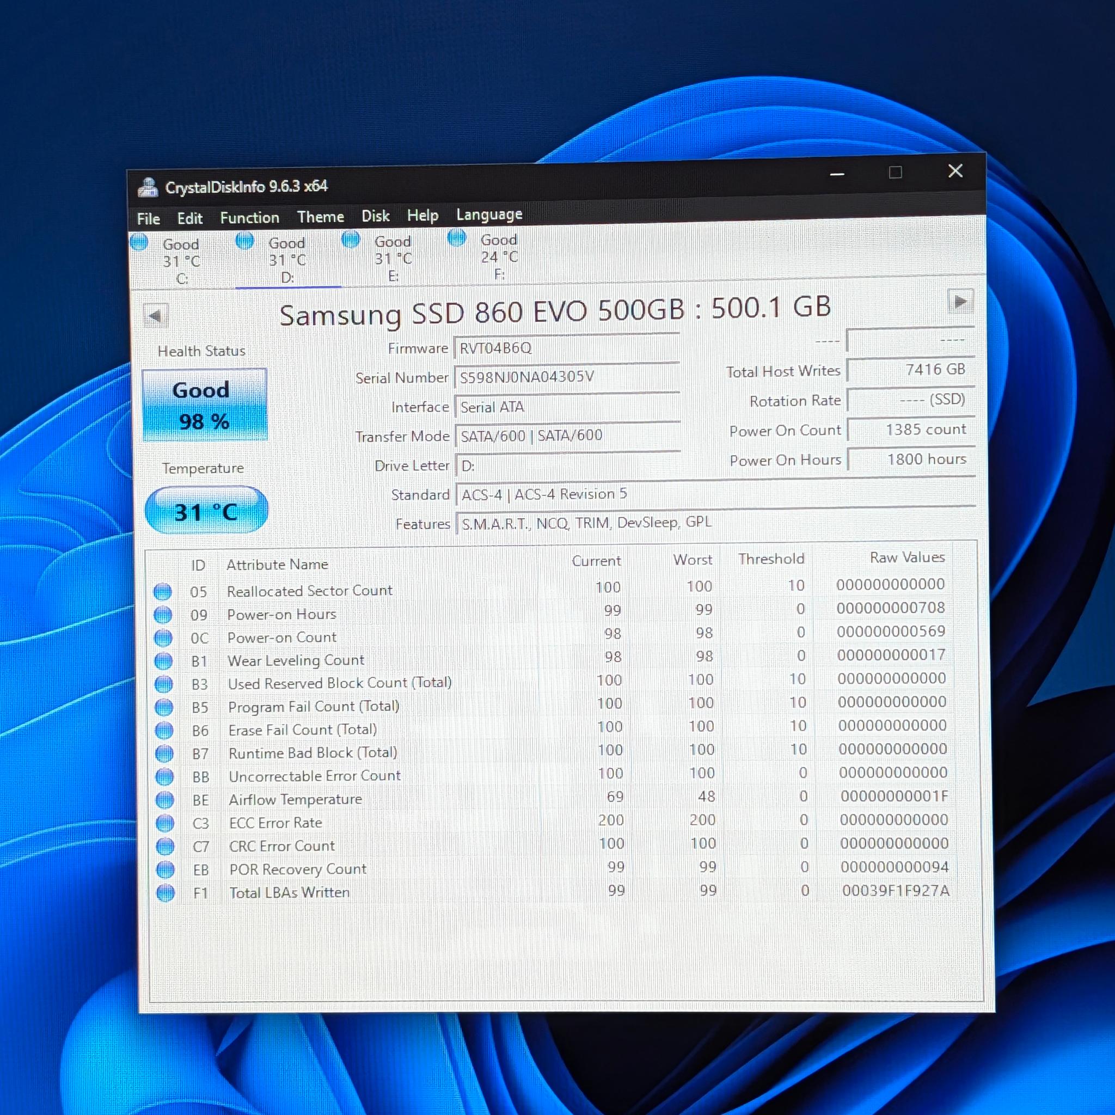The image size is (1115, 1115).
Task: Select the Airflow Temperature row text
Action: pos(296,799)
